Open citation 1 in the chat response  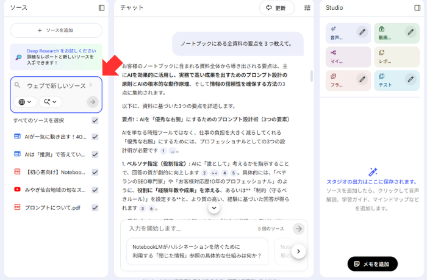coord(163,151)
